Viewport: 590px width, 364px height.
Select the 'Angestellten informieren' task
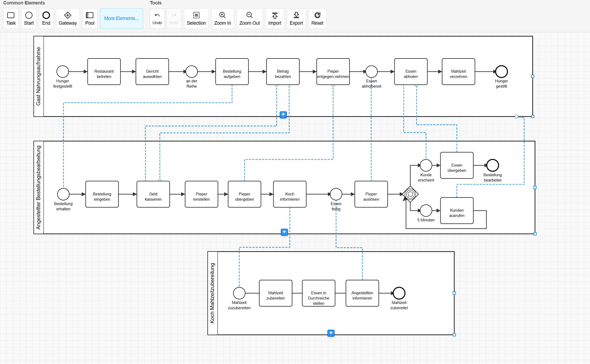click(362, 293)
